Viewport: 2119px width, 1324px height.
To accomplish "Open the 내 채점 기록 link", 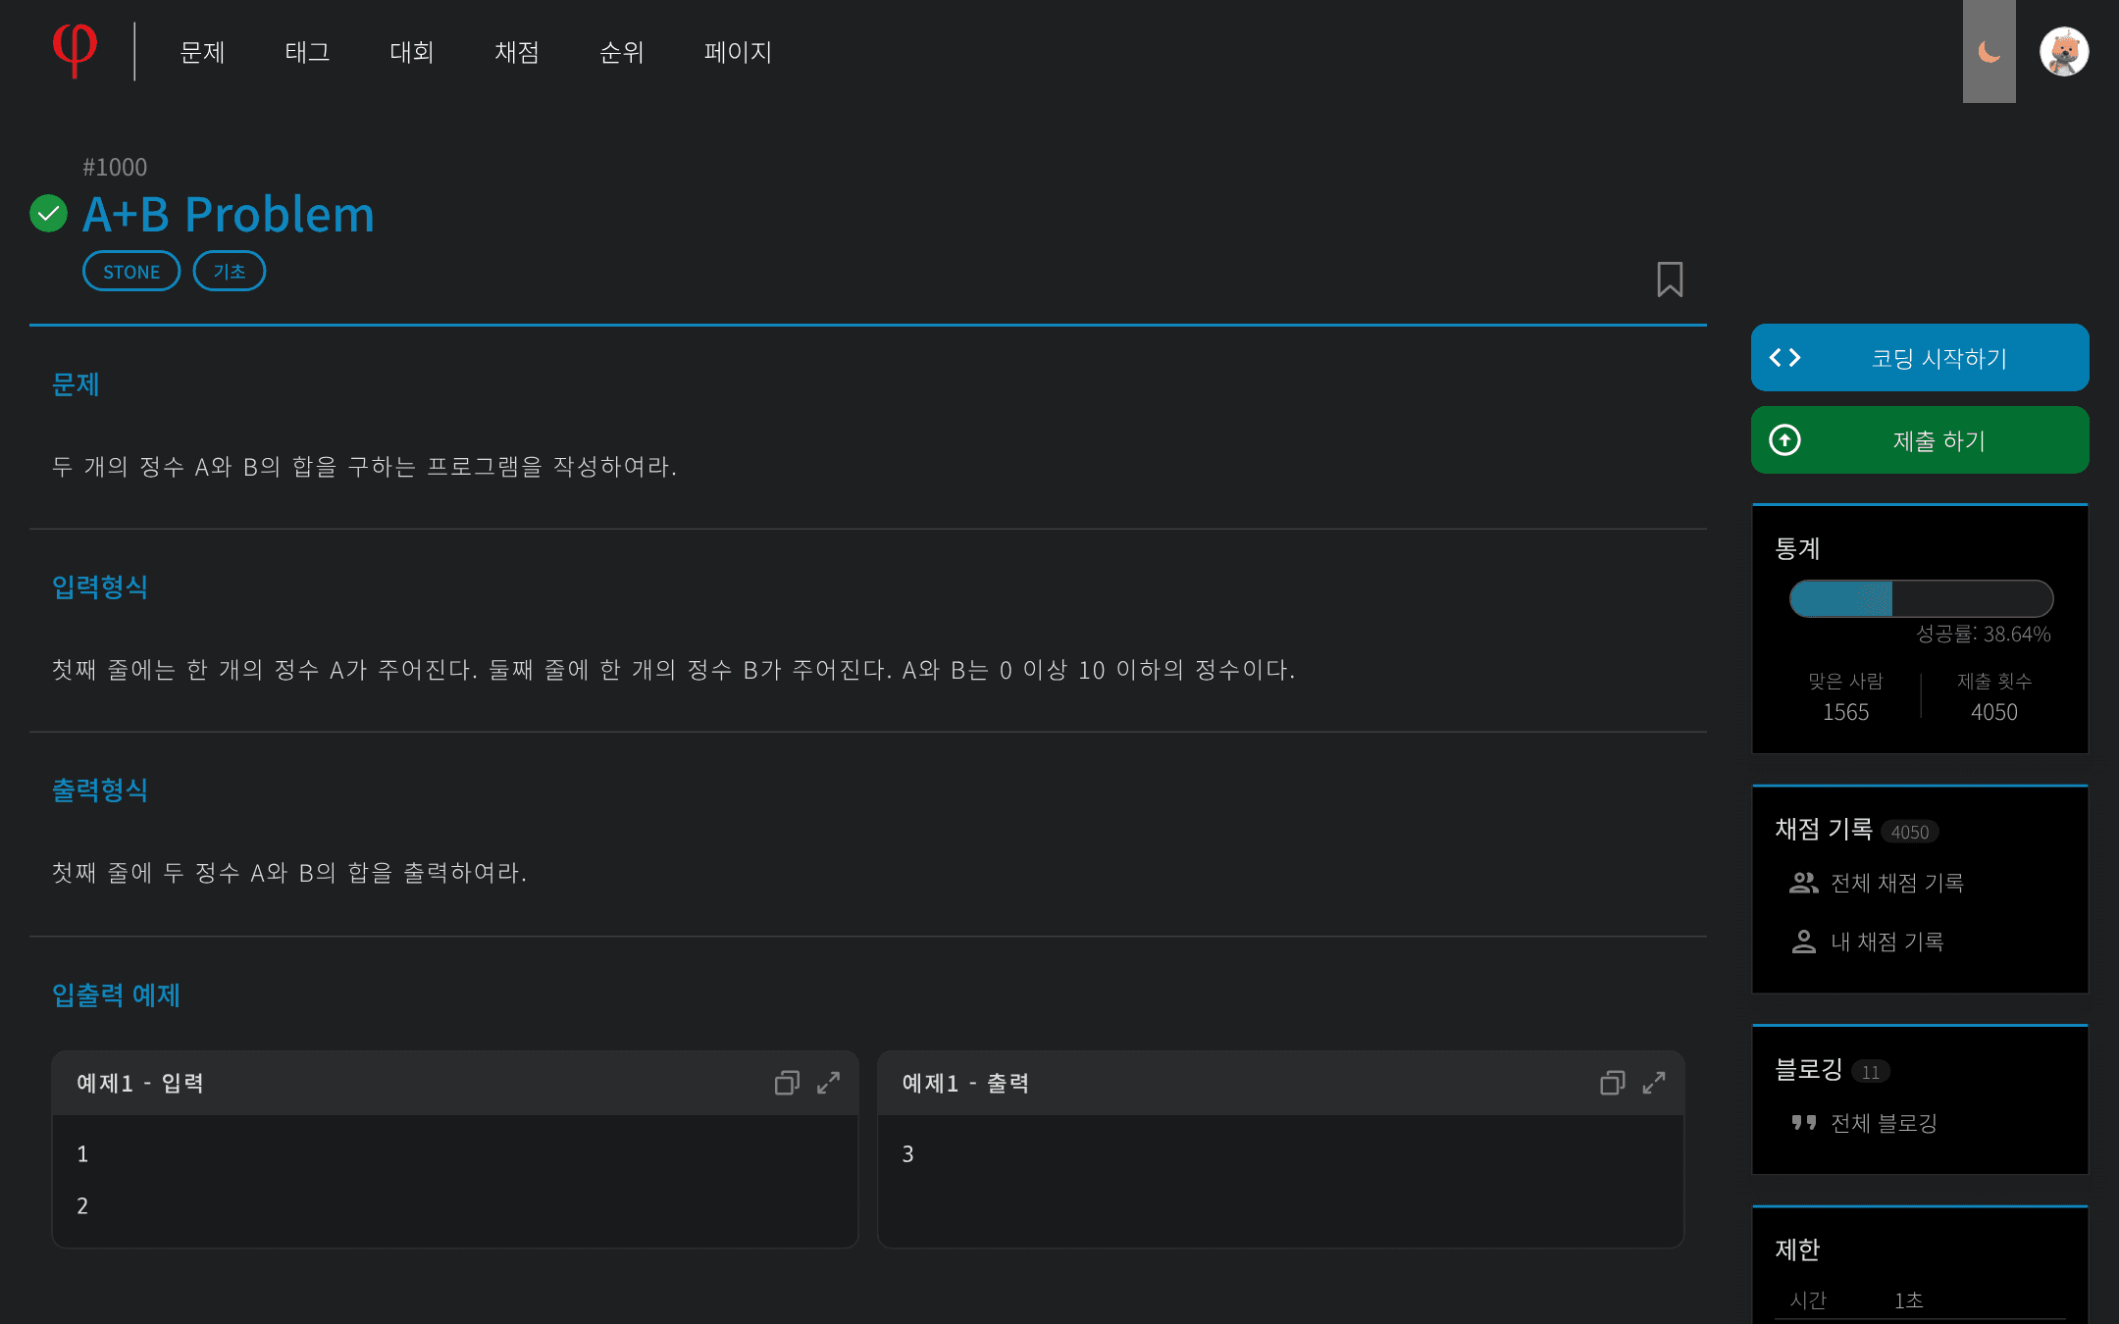I will click(x=1887, y=942).
